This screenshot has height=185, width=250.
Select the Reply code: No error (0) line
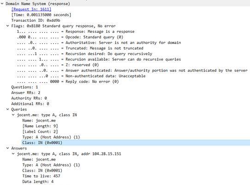(x=68, y=81)
